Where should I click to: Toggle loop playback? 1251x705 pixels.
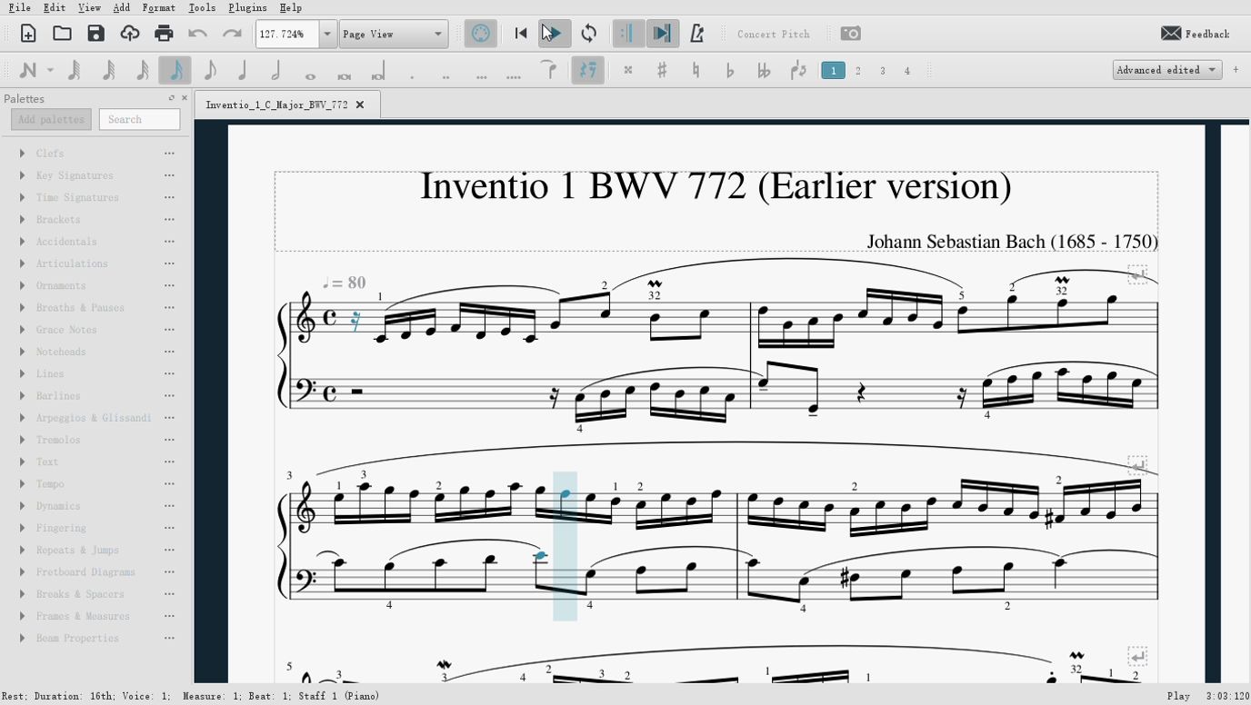click(x=589, y=34)
